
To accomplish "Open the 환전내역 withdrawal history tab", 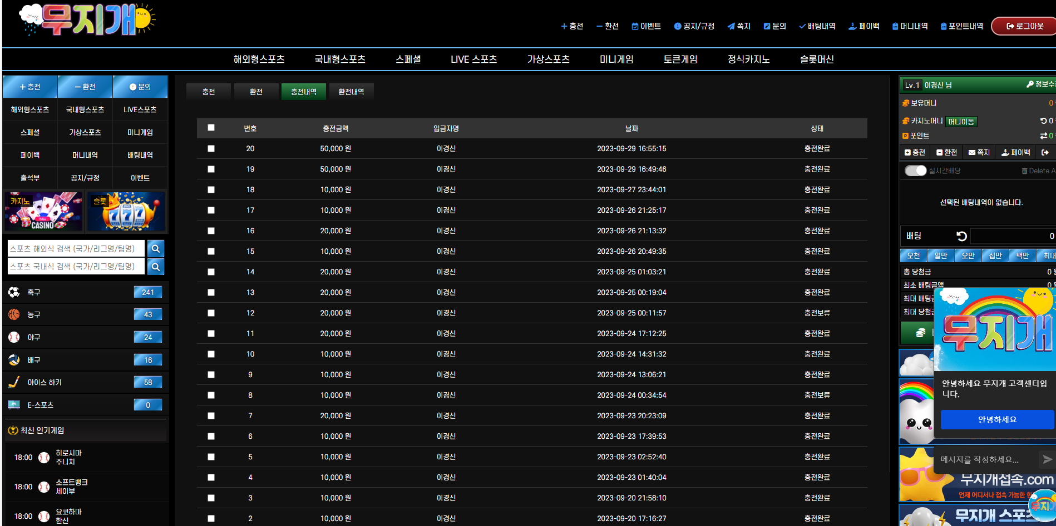I will [351, 92].
